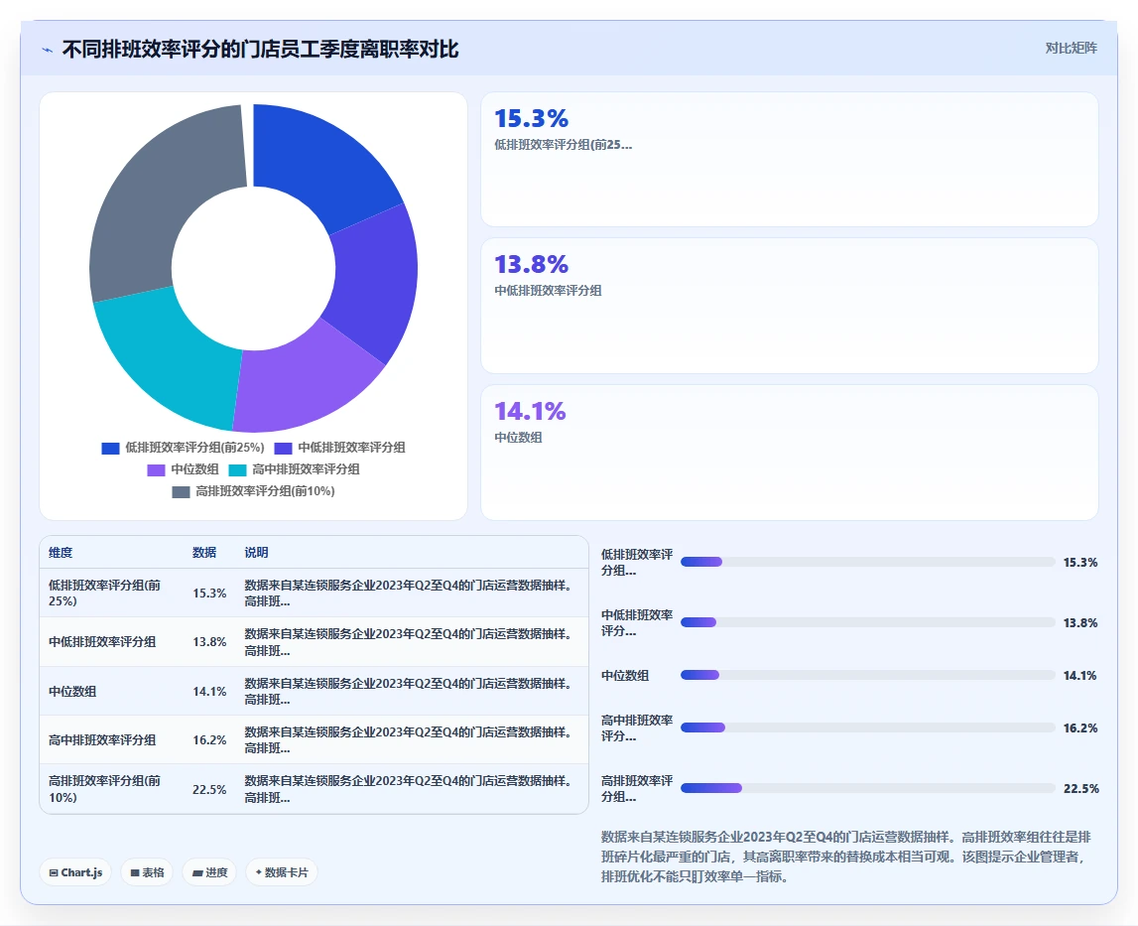Screen dimensions: 1138x926
Task: Select the 14.1% data card
Action: [789, 453]
